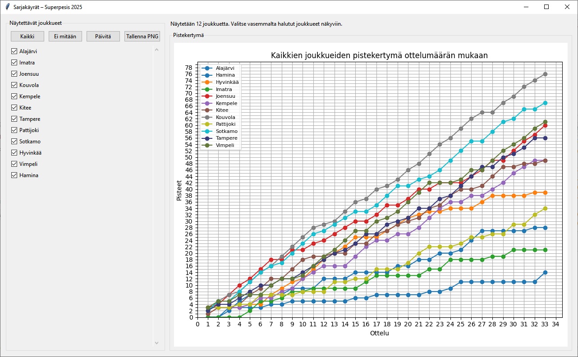Disable the Sotkamo team checkbox
The height and width of the screenshot is (357, 578).
(14, 142)
